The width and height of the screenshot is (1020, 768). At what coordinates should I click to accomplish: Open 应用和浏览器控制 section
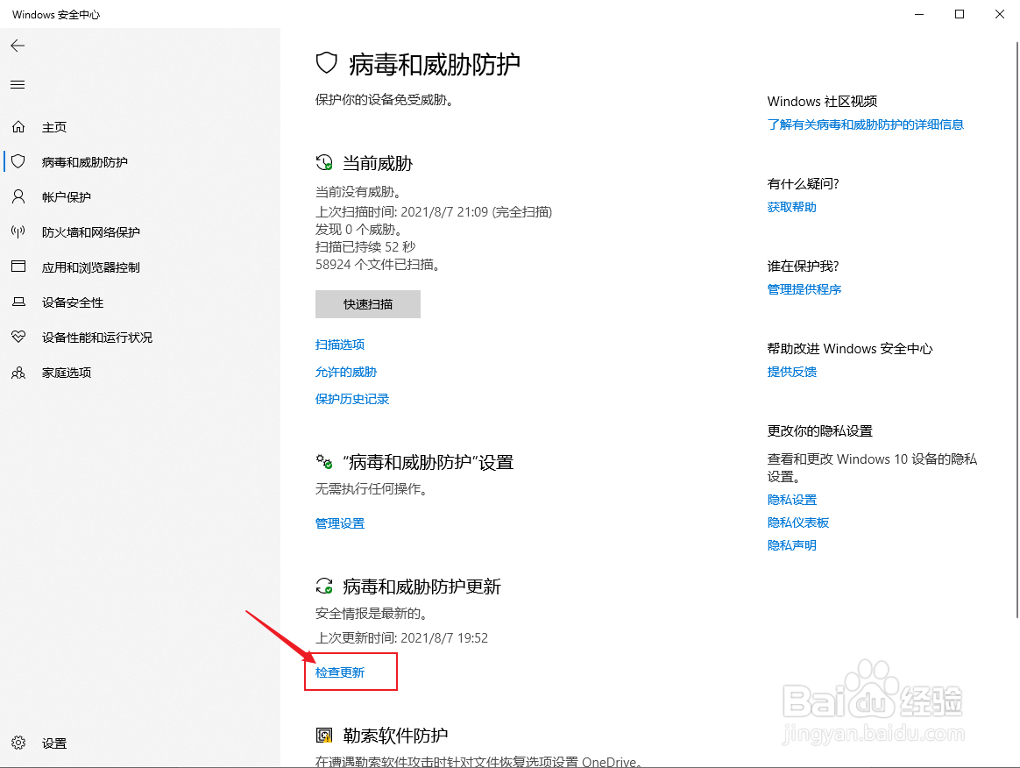coord(91,267)
